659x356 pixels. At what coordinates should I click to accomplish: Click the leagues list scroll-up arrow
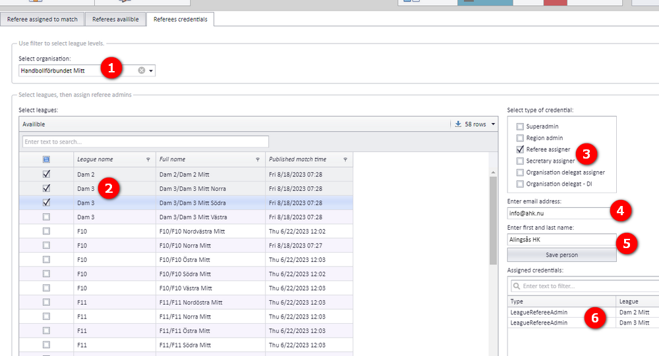(x=493, y=172)
